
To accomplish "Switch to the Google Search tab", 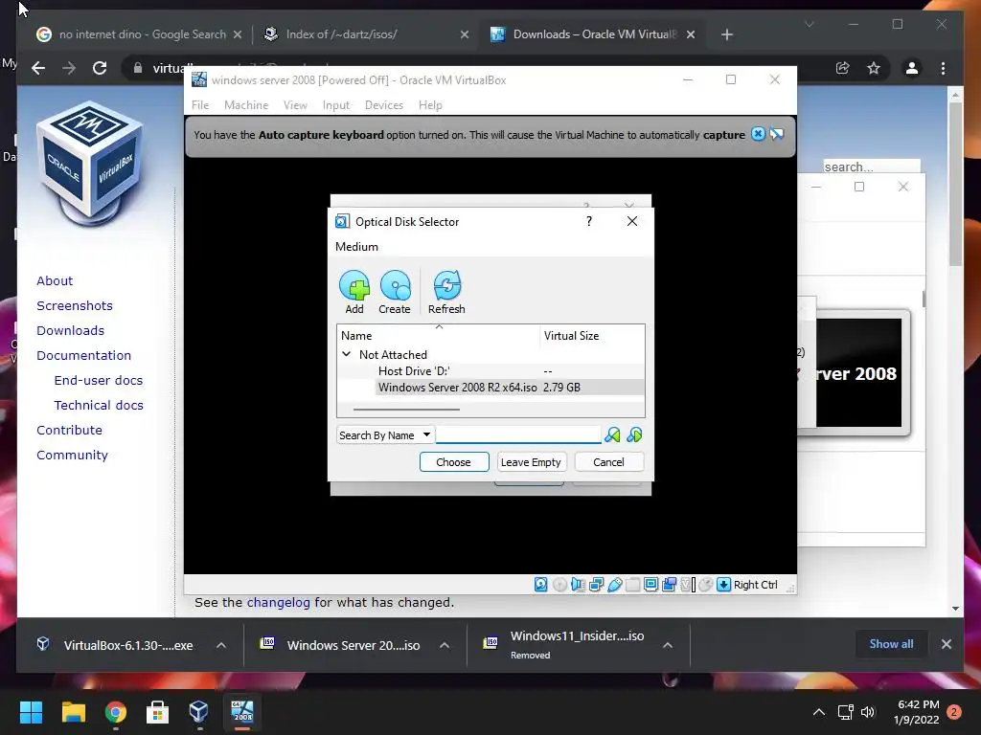I will [139, 34].
